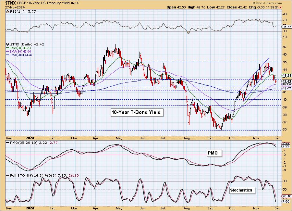Click the INDX label after the title
Viewport: 292px width, 211px height.
75,3
